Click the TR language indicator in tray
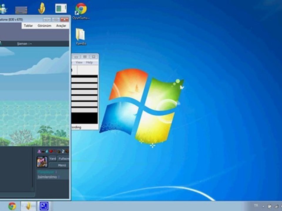 pos(256,206)
